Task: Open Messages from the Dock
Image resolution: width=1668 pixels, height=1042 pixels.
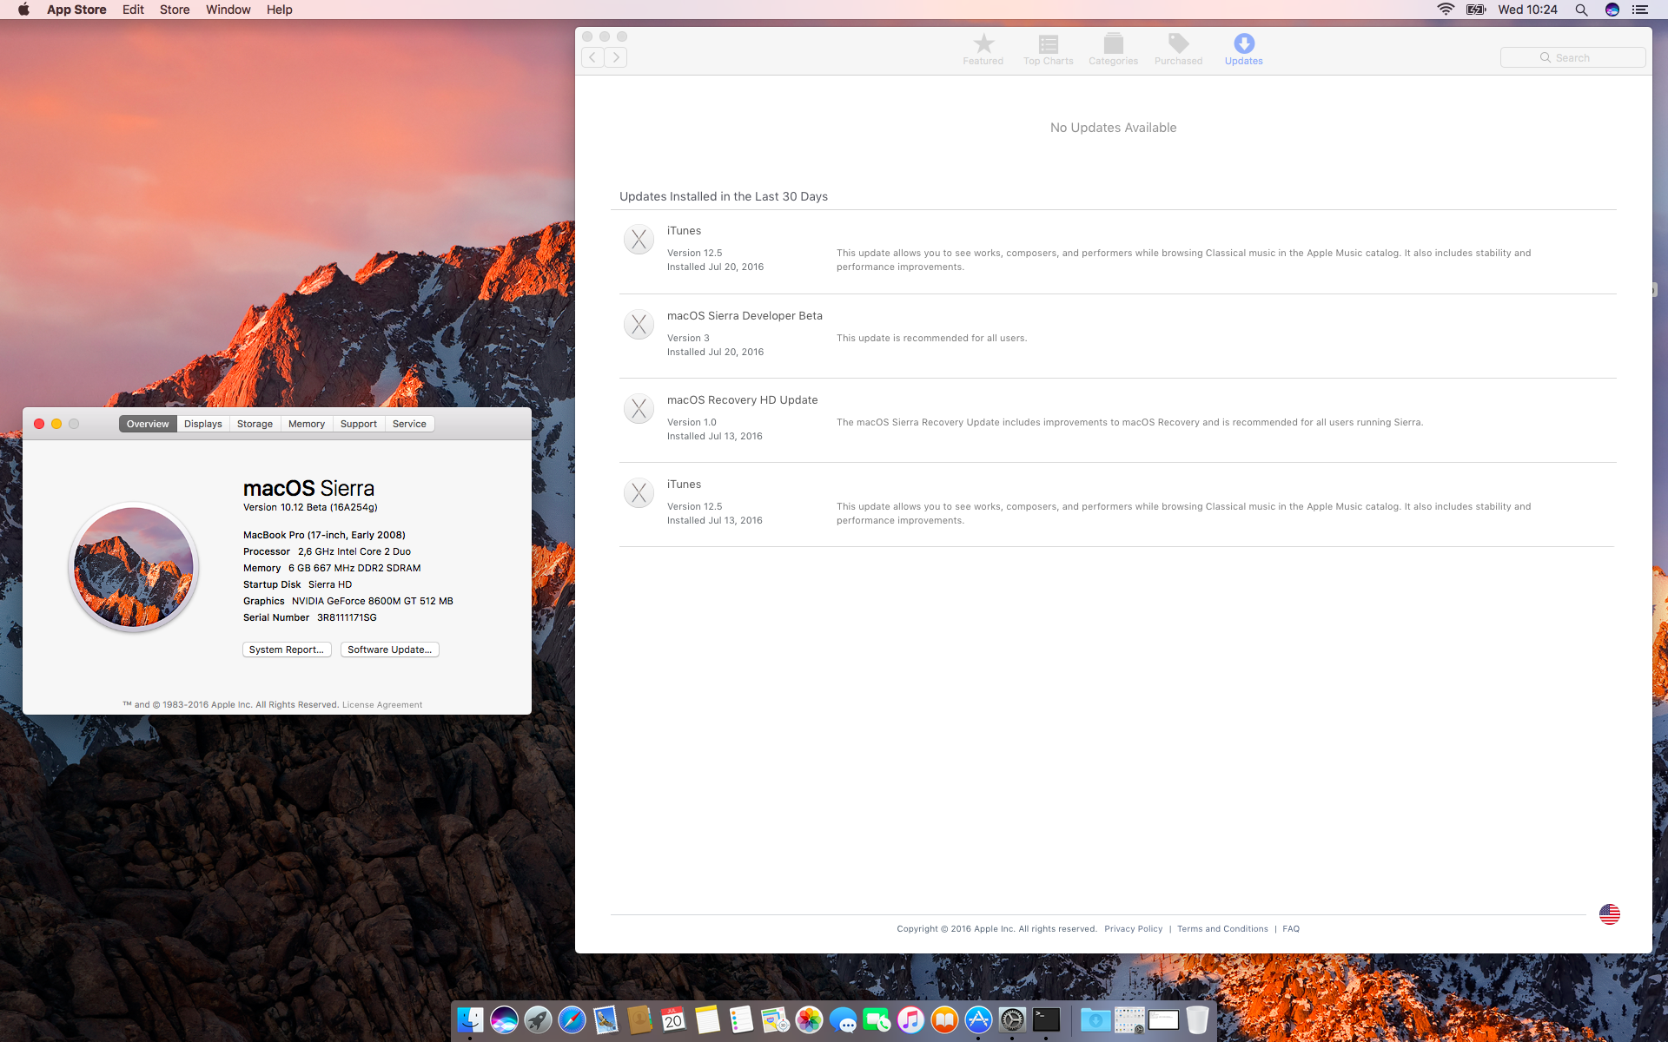Action: click(843, 1019)
